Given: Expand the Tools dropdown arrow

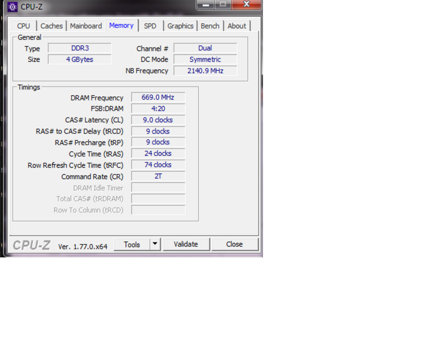Looking at the screenshot, I should [154, 244].
